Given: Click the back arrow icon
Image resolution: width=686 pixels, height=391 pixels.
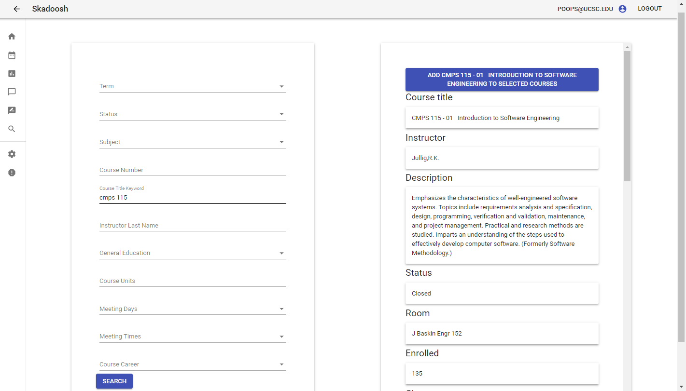Looking at the screenshot, I should 16,9.
